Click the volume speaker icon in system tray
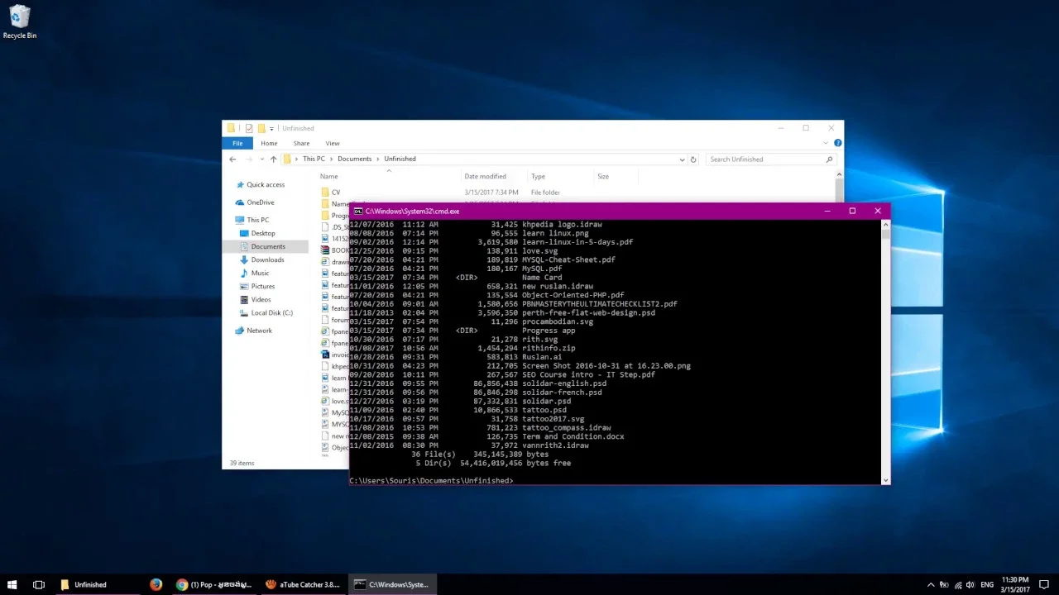 (x=970, y=584)
